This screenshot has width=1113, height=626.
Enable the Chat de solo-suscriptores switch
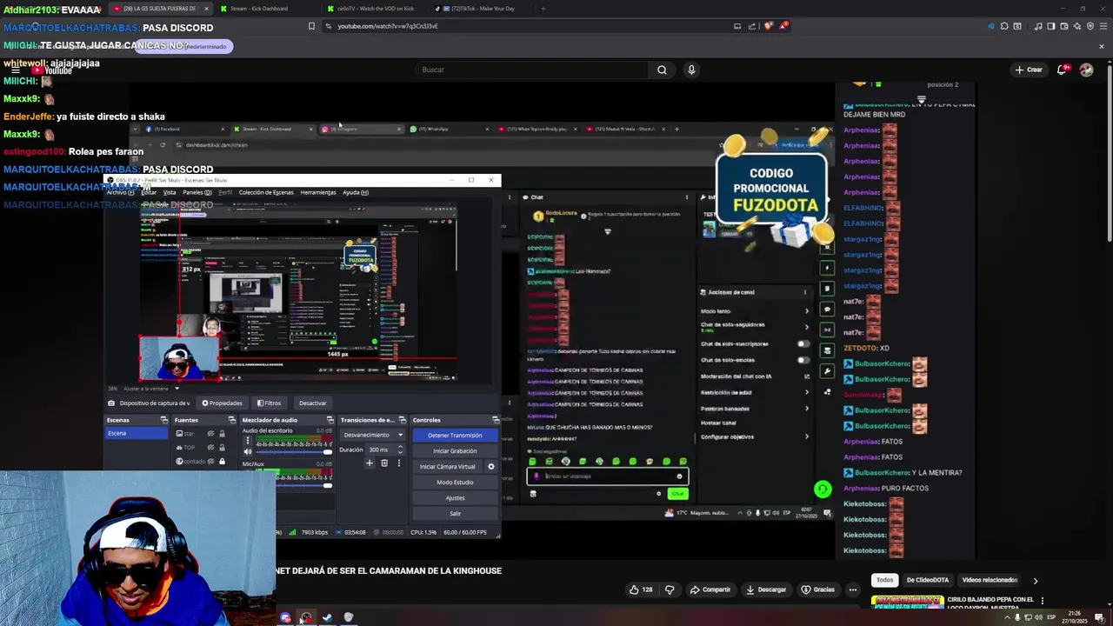point(803,343)
